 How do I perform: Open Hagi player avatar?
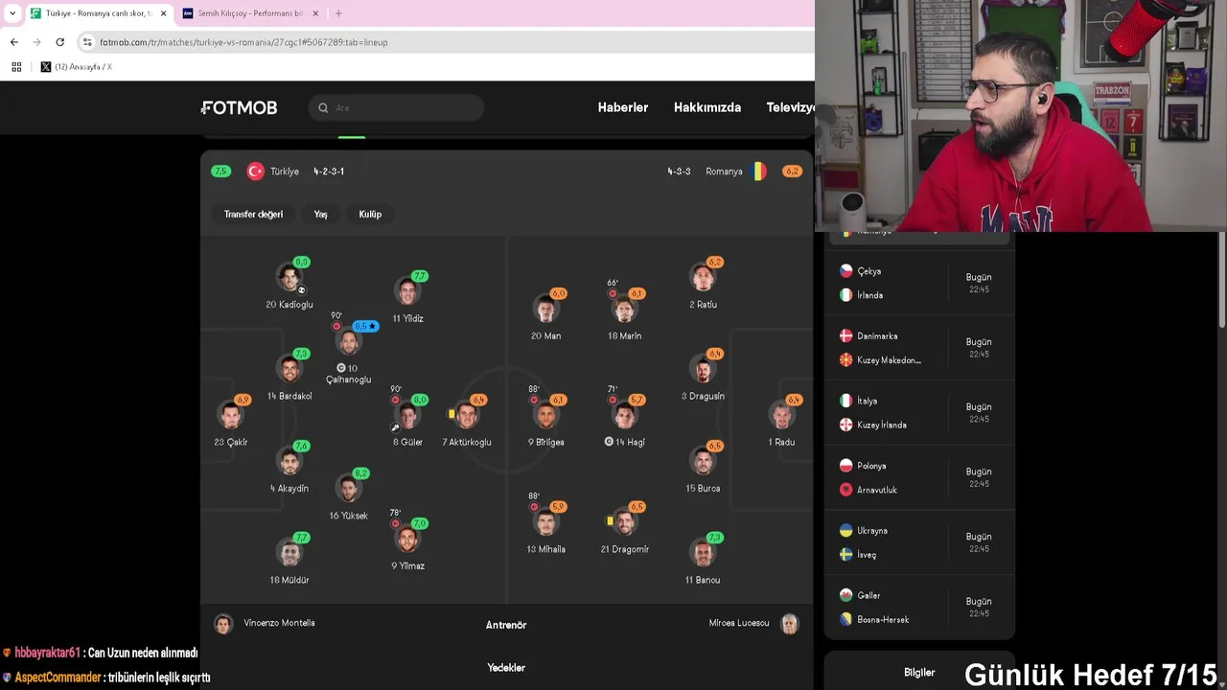[x=625, y=416]
